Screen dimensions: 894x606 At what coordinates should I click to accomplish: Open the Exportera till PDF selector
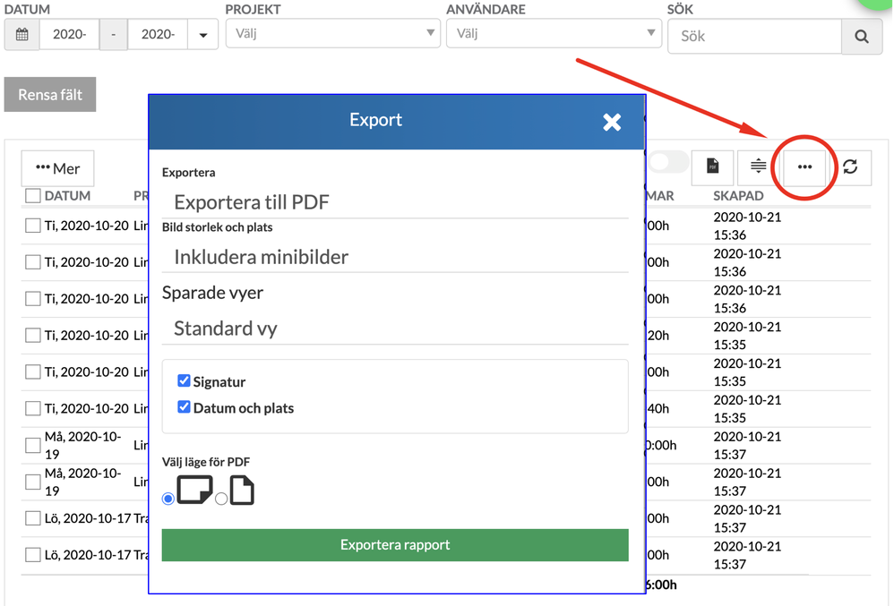394,201
